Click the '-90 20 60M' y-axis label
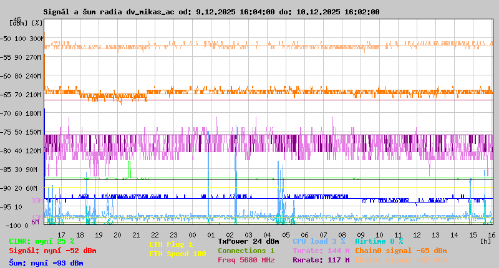 tap(19, 188)
